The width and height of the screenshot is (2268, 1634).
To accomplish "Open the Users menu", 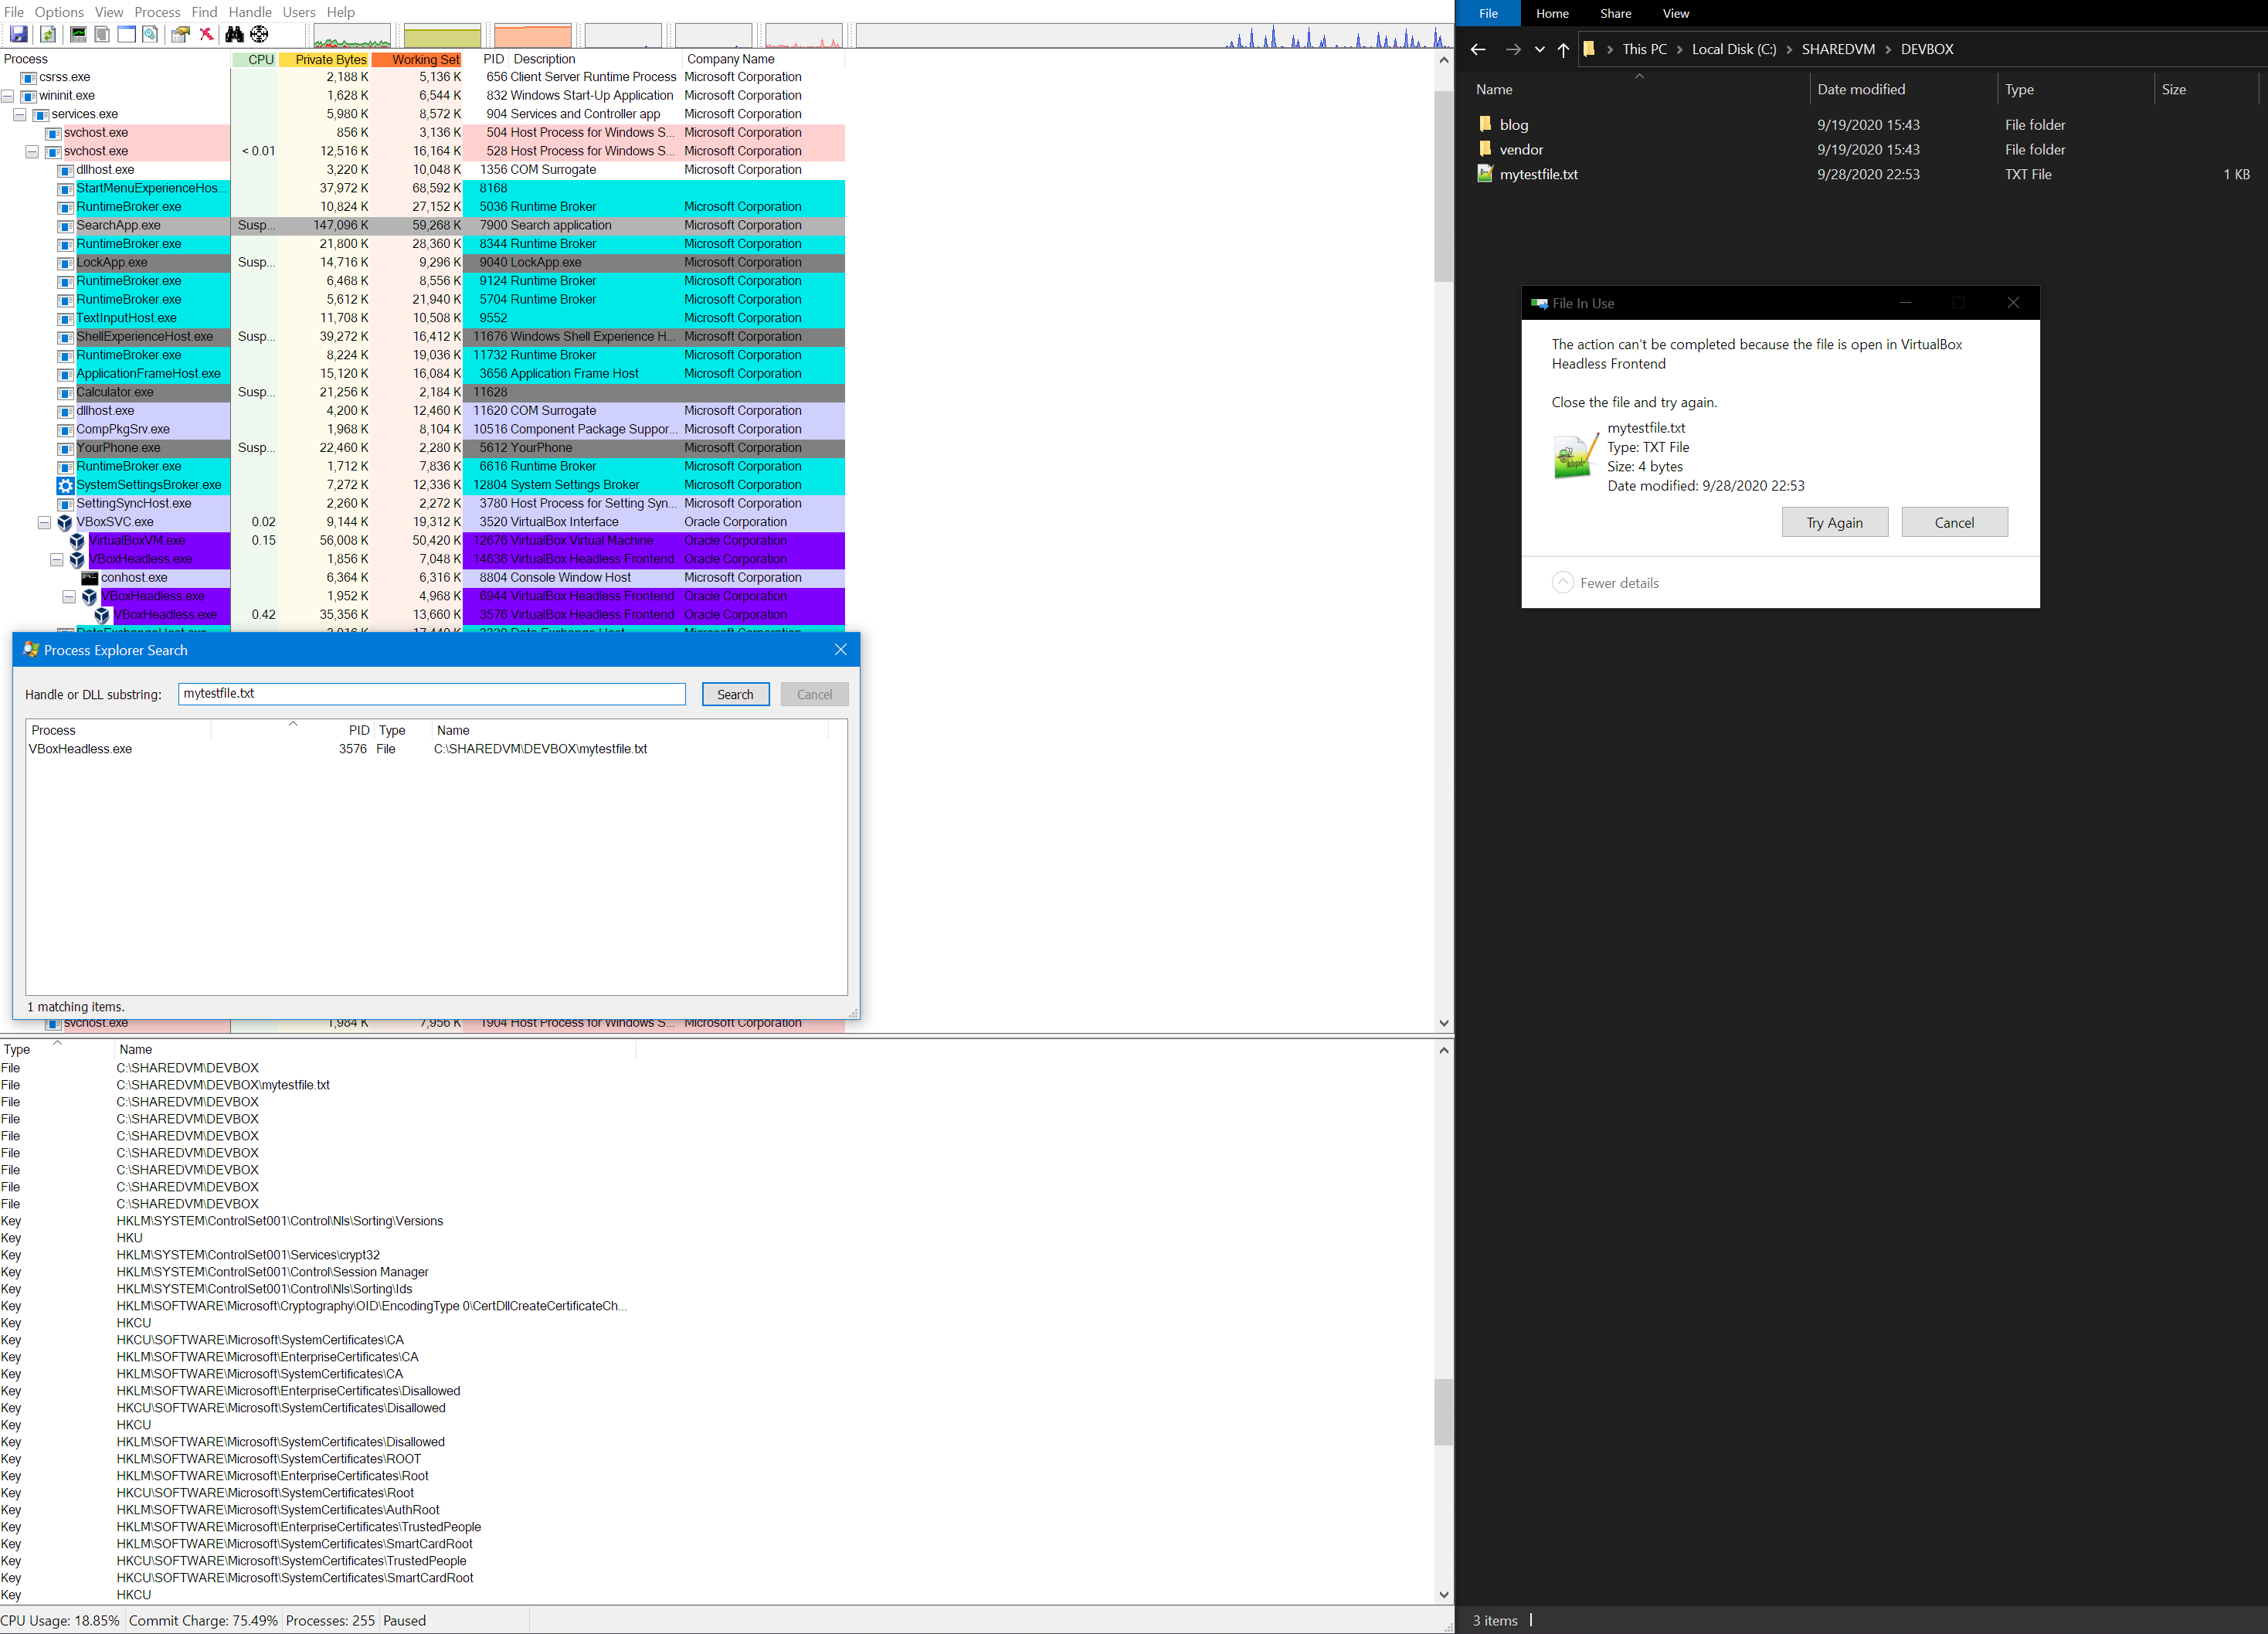I will 299,12.
